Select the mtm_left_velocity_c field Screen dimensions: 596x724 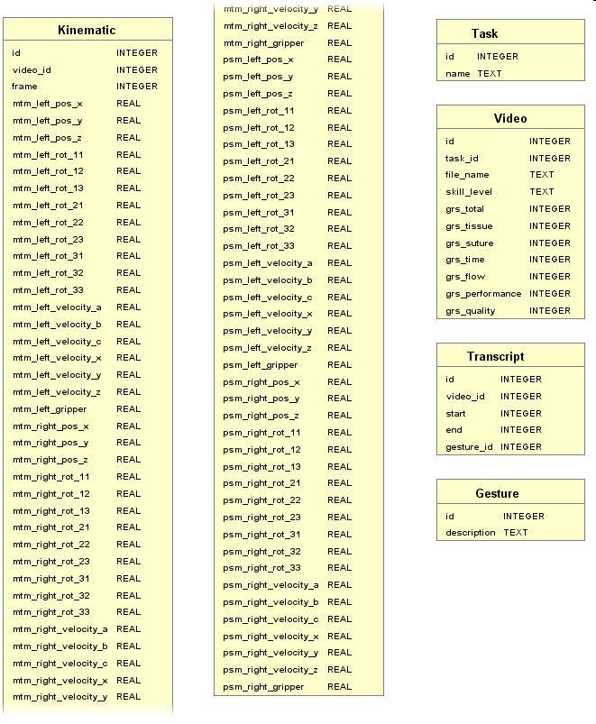tap(87, 341)
